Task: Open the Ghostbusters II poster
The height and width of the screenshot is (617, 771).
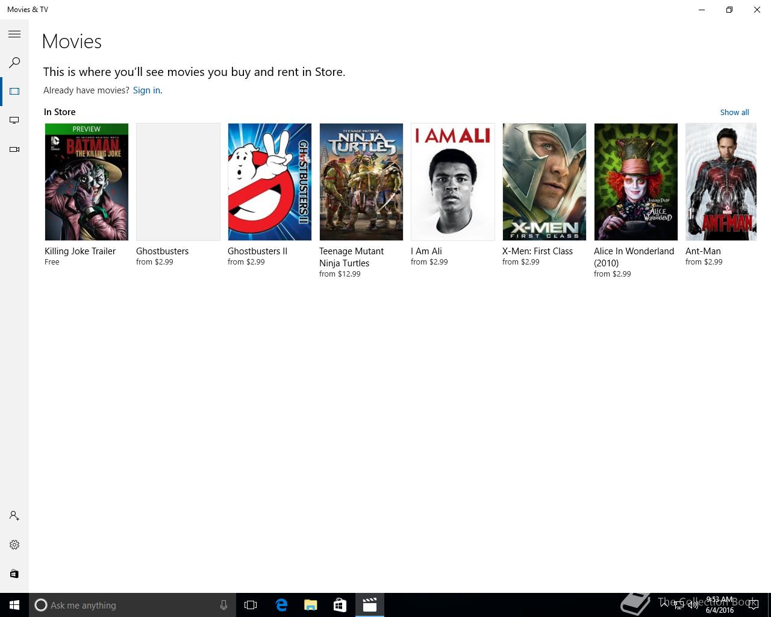Action: pyautogui.click(x=270, y=182)
